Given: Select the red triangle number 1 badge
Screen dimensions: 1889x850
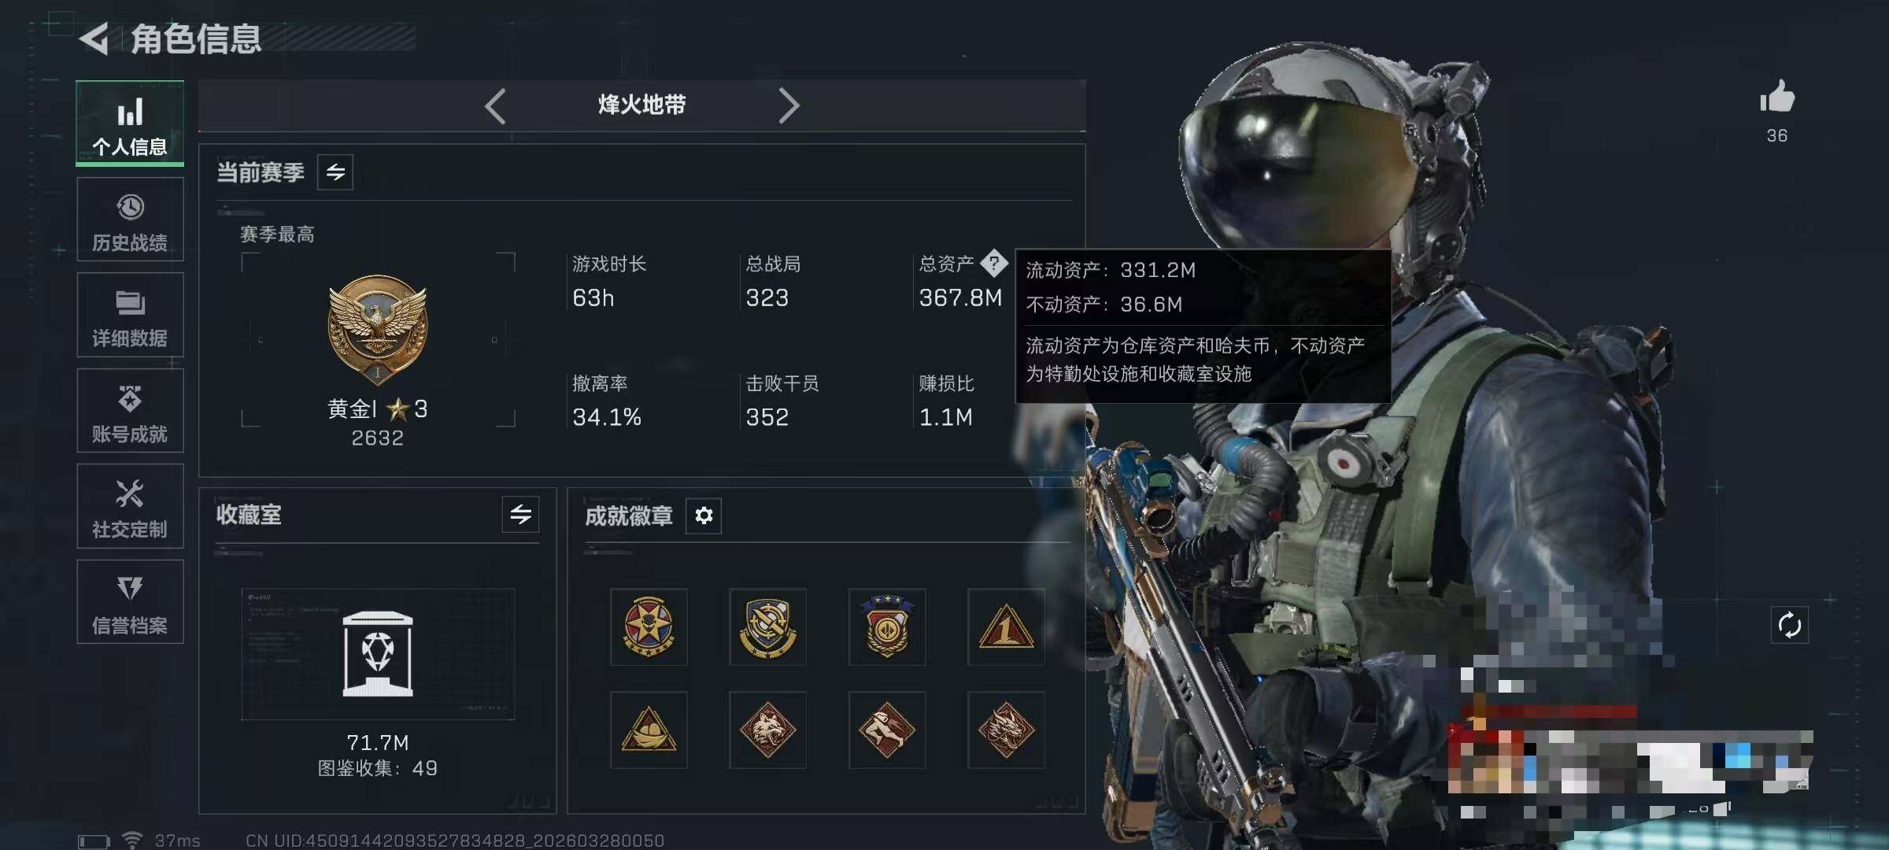Looking at the screenshot, I should 1006,627.
